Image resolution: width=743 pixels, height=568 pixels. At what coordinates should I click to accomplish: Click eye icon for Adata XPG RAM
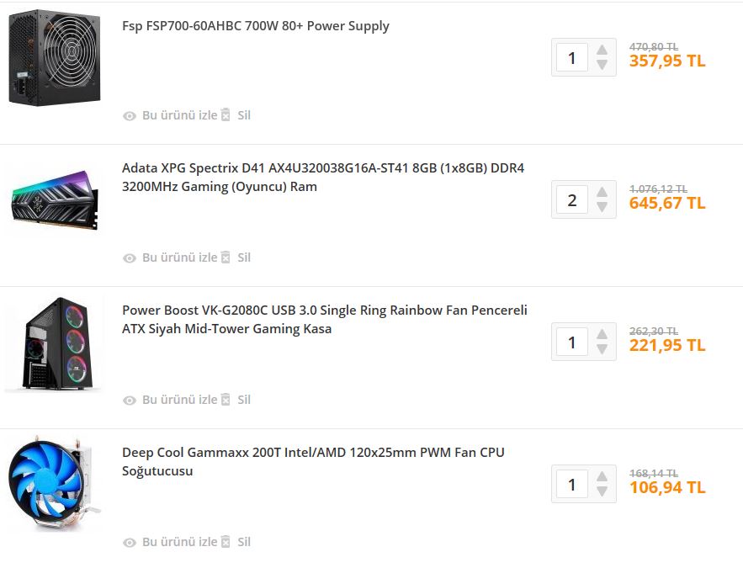click(x=130, y=258)
